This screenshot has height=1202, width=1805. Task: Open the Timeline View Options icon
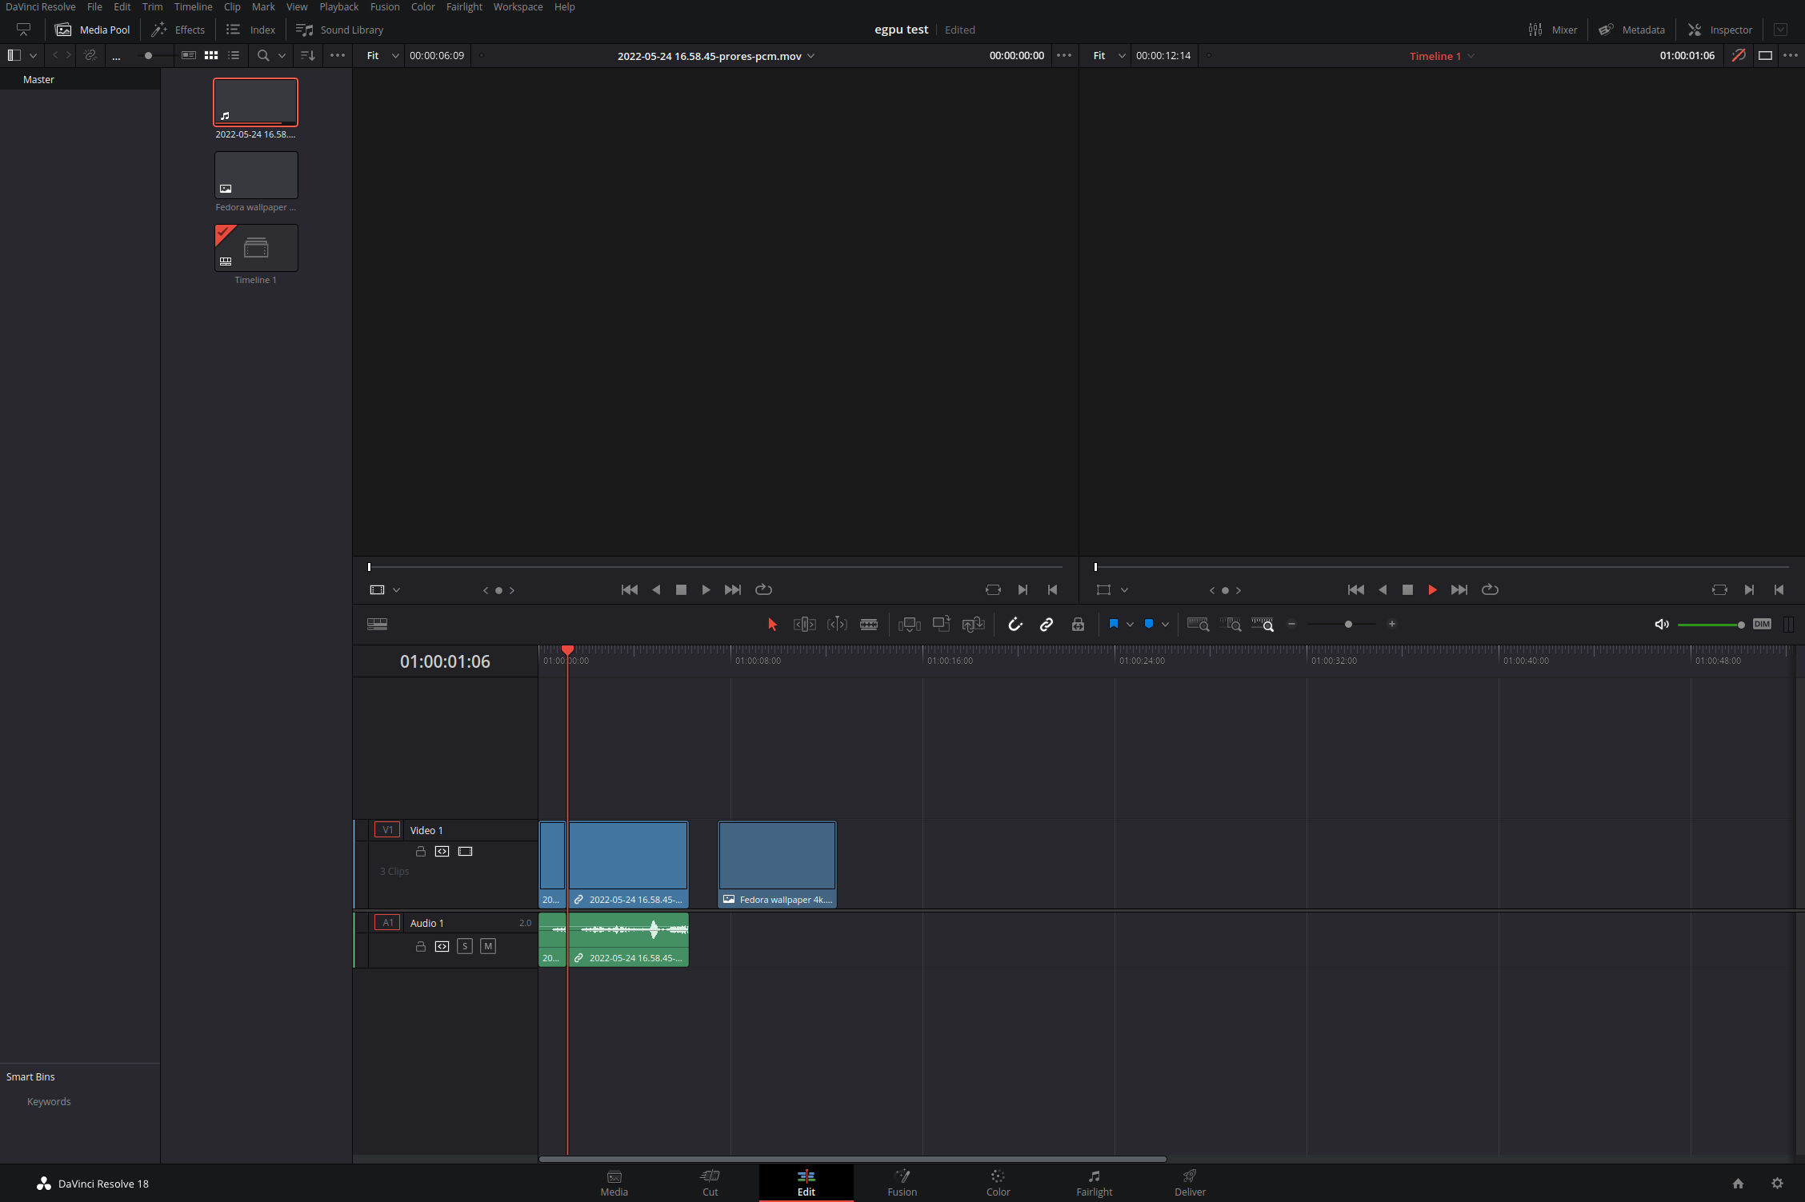point(377,625)
